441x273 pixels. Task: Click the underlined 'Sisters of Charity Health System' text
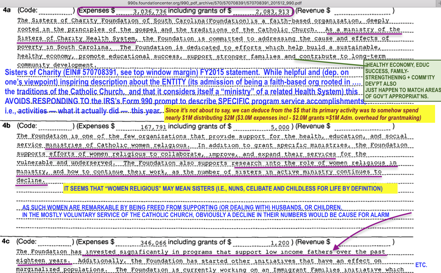(x=77, y=38)
